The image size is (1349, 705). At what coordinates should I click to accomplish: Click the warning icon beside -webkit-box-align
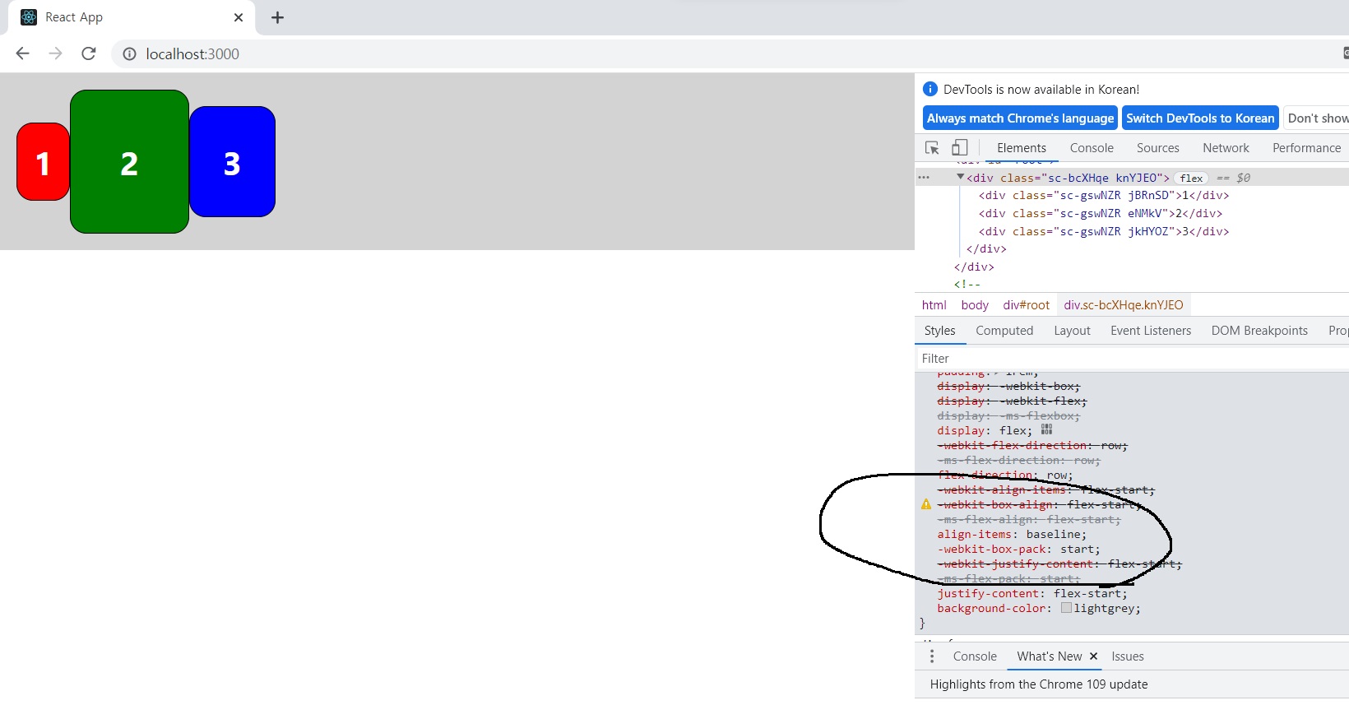(926, 504)
